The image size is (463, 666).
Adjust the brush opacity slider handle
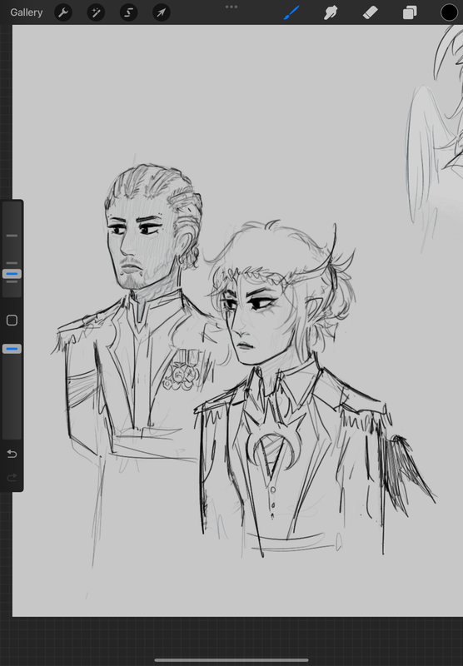pos(12,349)
